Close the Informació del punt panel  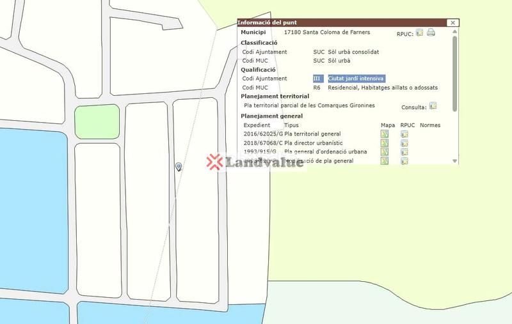tap(452, 23)
